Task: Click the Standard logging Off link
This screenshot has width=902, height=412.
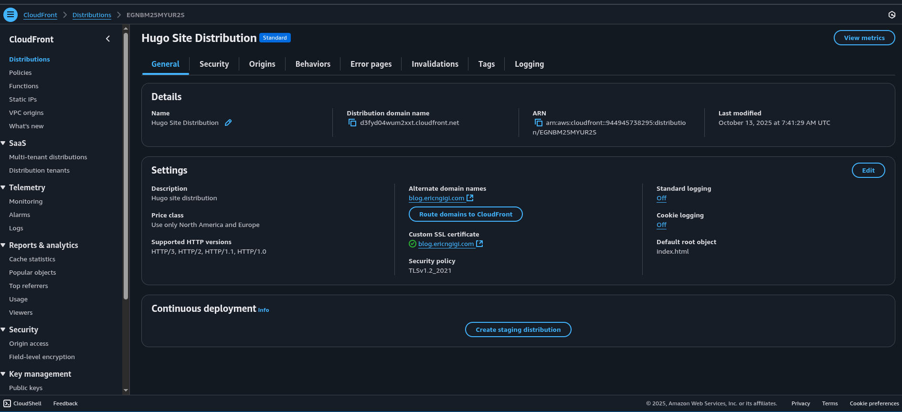Action: pos(661,198)
